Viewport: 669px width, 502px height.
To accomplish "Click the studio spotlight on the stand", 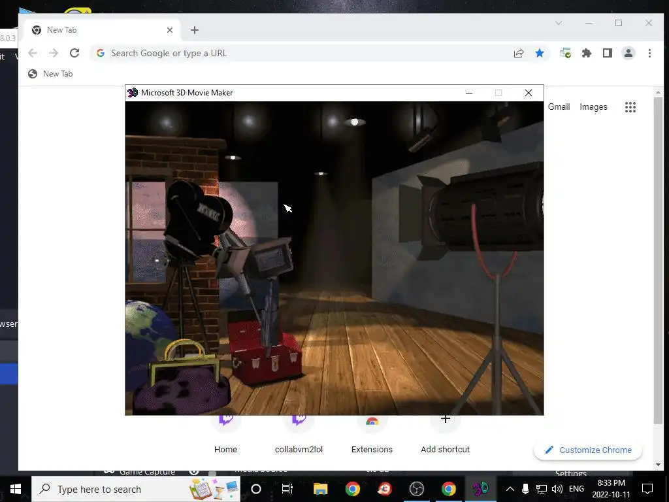I will [482, 214].
